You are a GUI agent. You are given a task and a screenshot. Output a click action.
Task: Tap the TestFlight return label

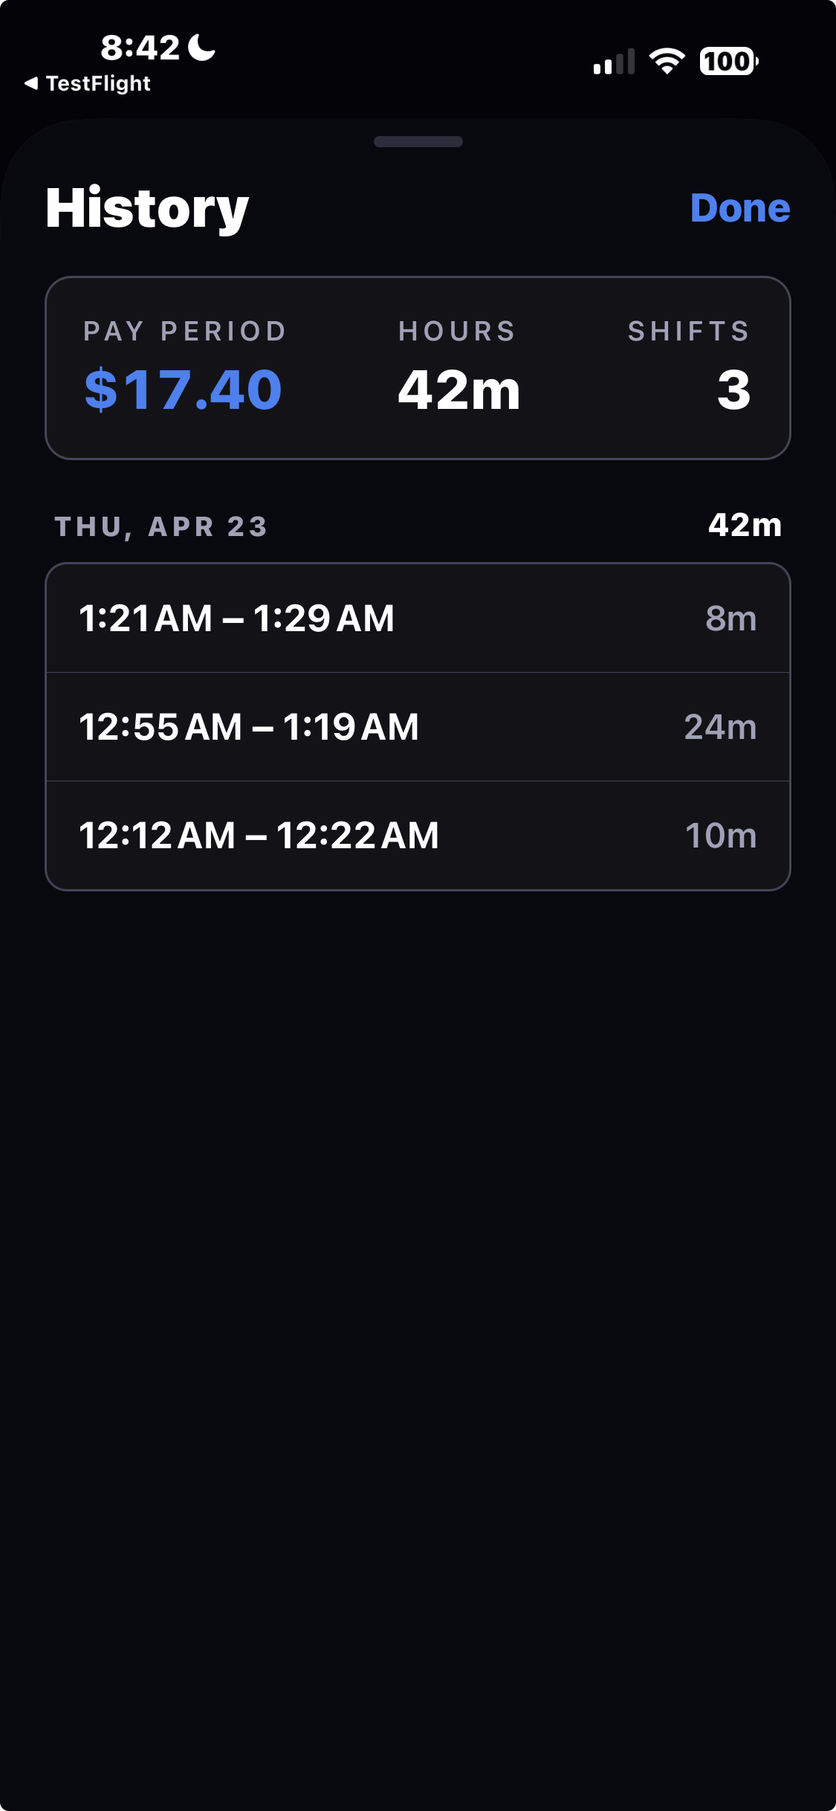[x=98, y=83]
